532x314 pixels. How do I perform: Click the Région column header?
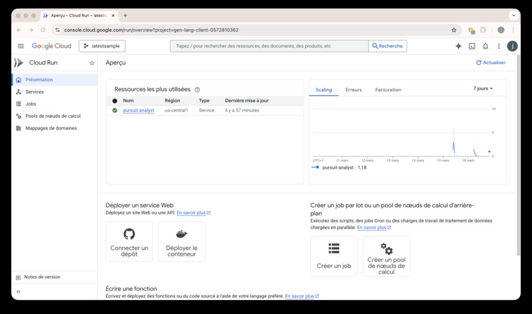point(172,101)
